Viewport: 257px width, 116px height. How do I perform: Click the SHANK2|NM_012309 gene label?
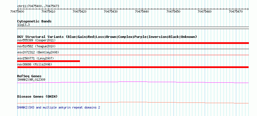tap(31, 80)
